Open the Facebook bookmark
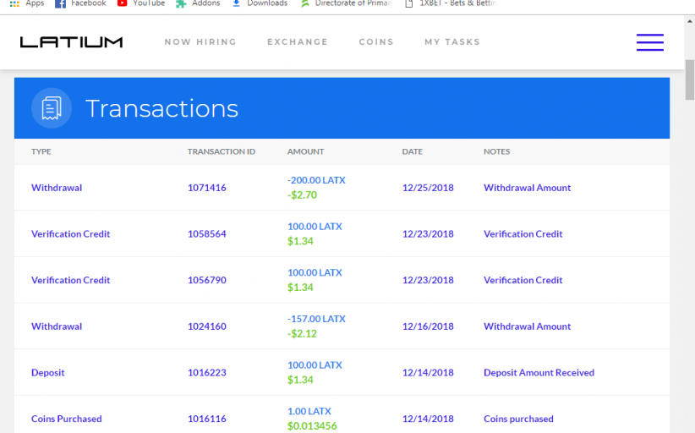The height and width of the screenshot is (433, 695). coord(80,3)
